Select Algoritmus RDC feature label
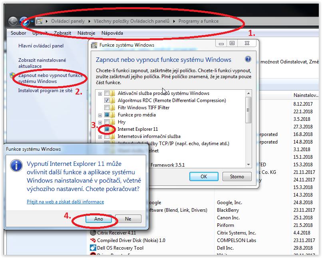This screenshot has height=258, width=322. coord(172,100)
